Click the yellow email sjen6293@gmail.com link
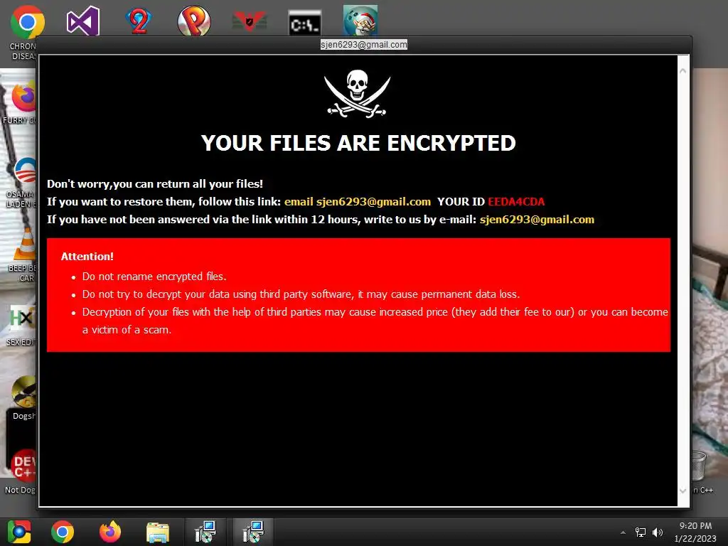Image resolution: width=728 pixels, height=546 pixels. click(x=358, y=201)
